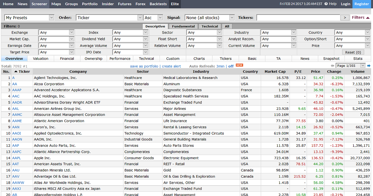373x196 pixels.
Task: Go to next page with blue arrow
Action: (369, 66)
